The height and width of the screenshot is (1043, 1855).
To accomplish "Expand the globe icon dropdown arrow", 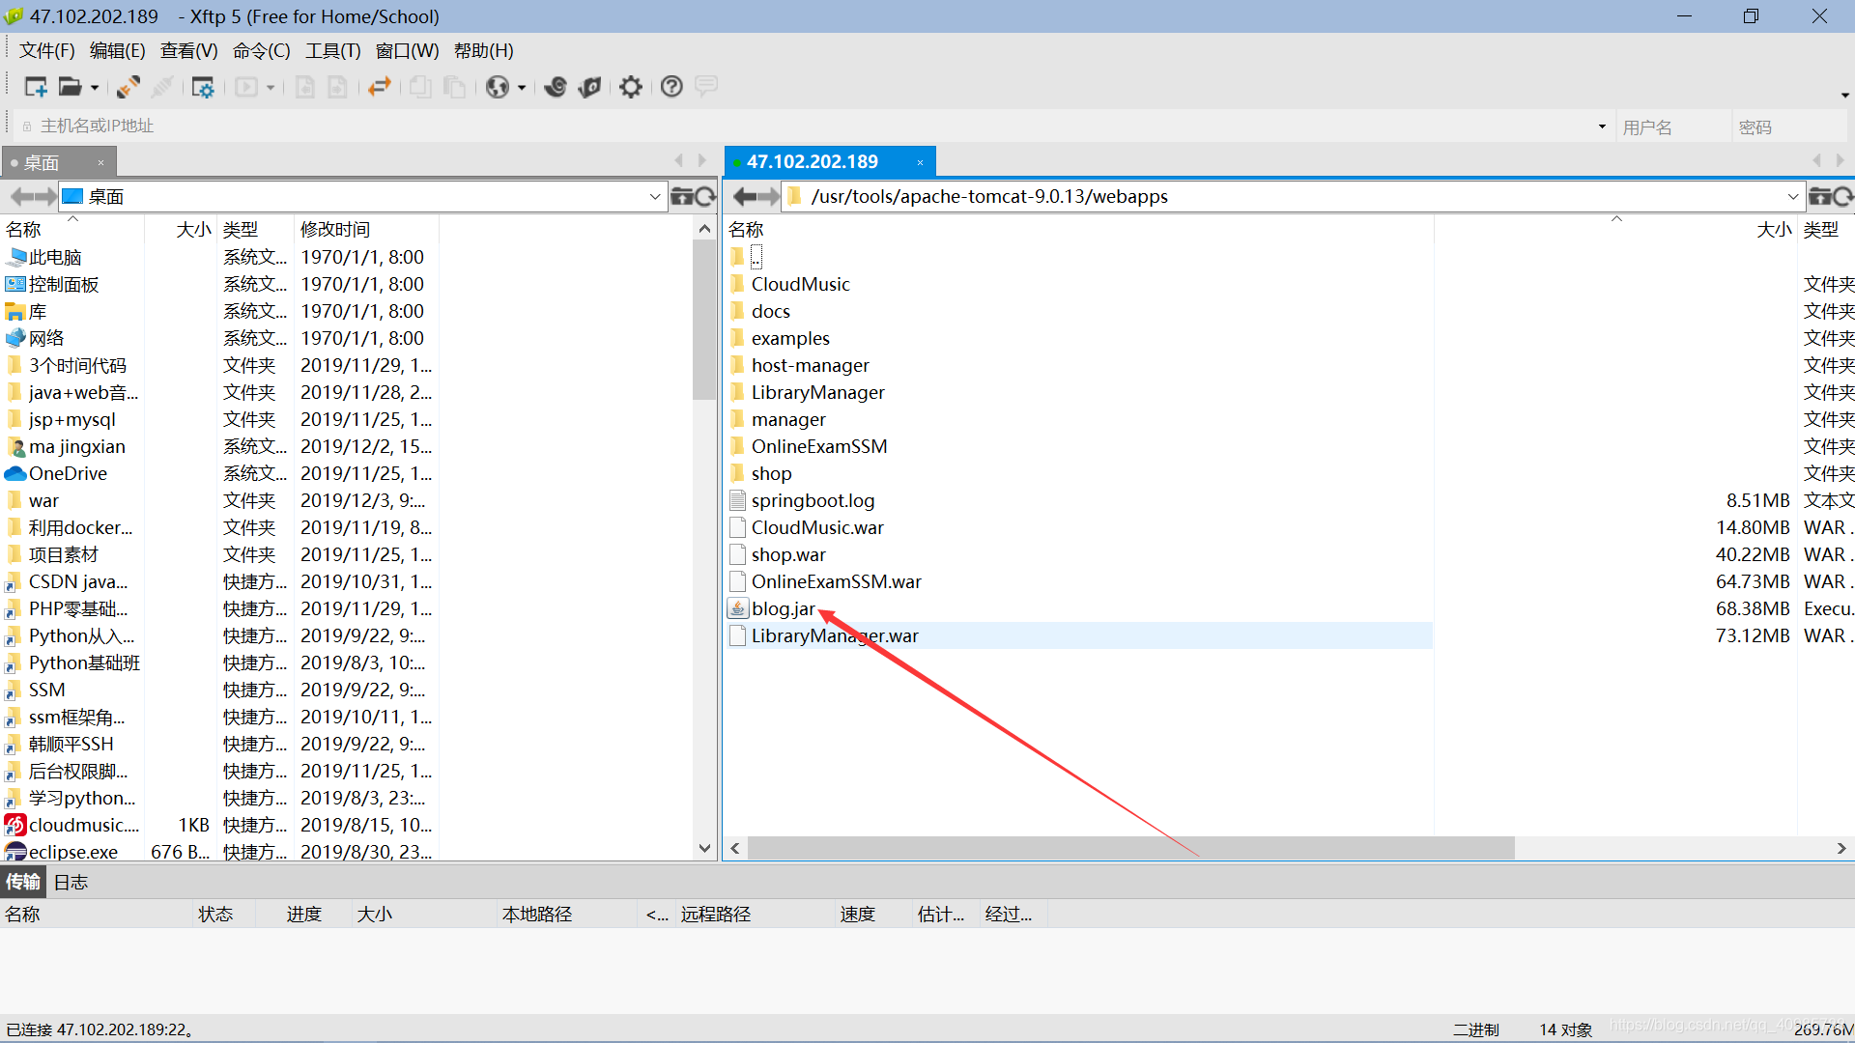I will 522,88.
